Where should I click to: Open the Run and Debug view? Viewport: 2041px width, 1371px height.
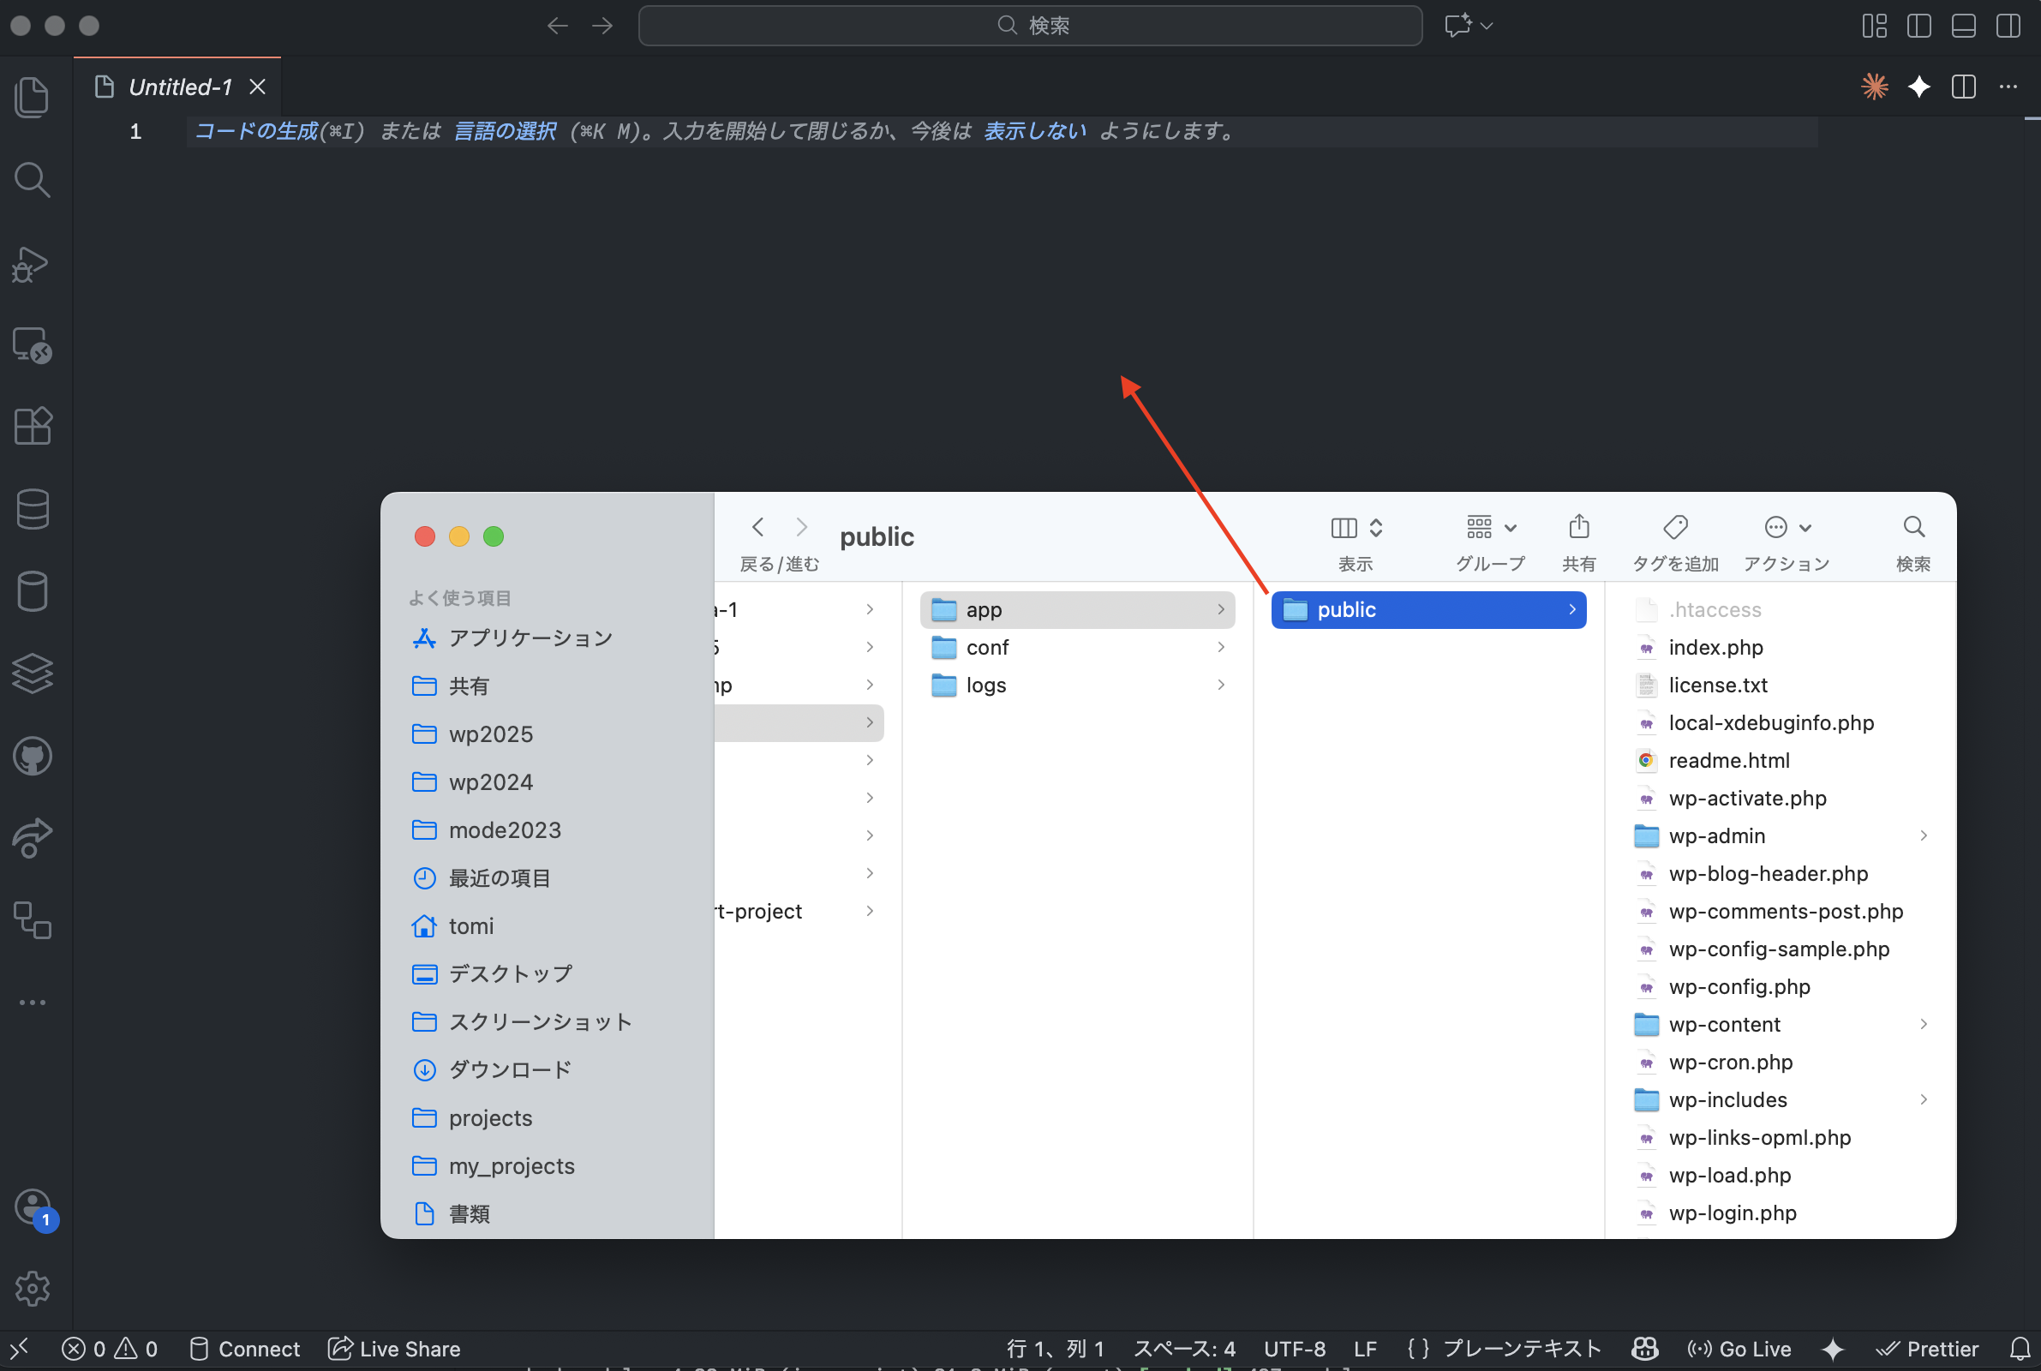(x=33, y=263)
